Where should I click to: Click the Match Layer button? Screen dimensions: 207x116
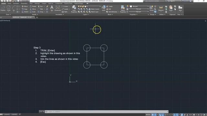pos(93,12)
